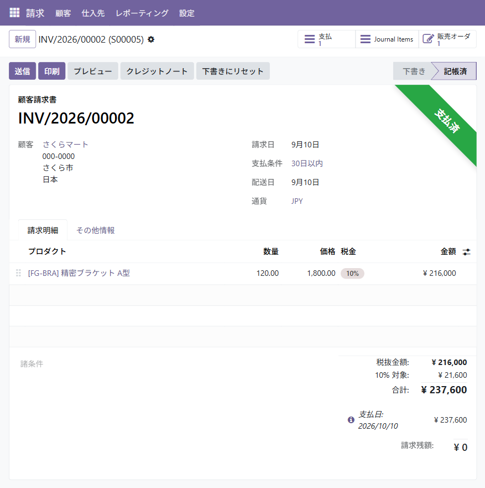
Task: Click the payment info circle icon
Action: [x=351, y=420]
